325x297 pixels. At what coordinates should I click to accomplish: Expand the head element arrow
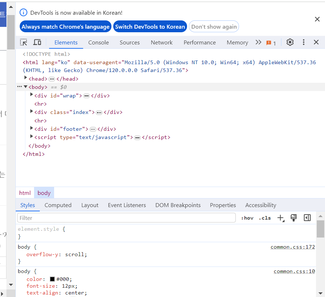tap(25, 78)
